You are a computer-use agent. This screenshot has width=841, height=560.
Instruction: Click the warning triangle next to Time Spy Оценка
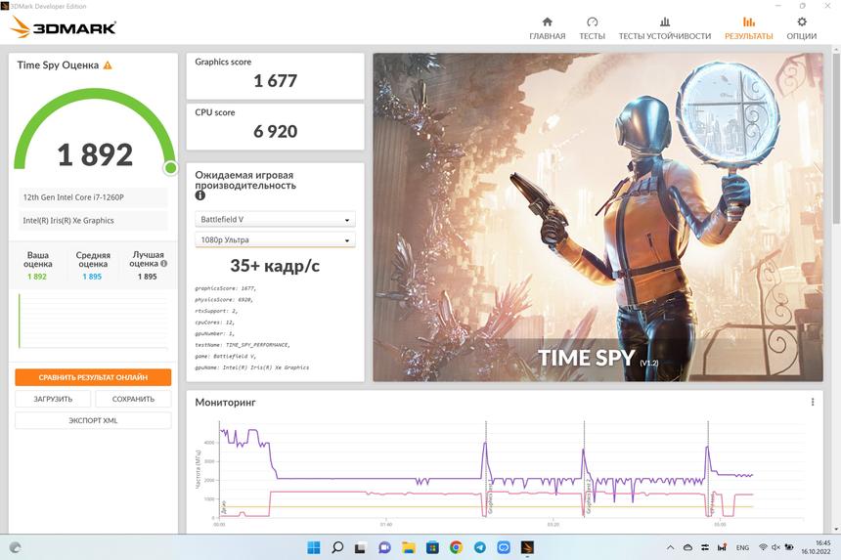108,65
